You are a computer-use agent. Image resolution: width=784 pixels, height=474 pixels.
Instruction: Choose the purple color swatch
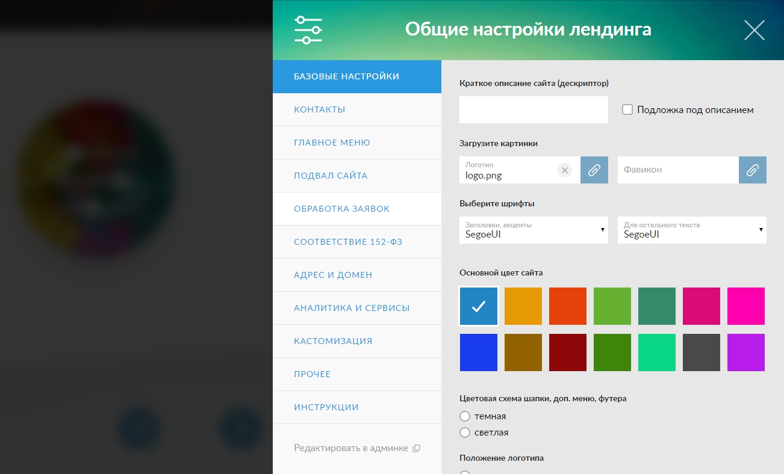point(745,352)
